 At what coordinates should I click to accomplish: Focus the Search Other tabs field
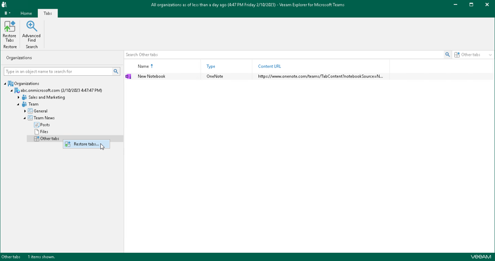(x=284, y=55)
